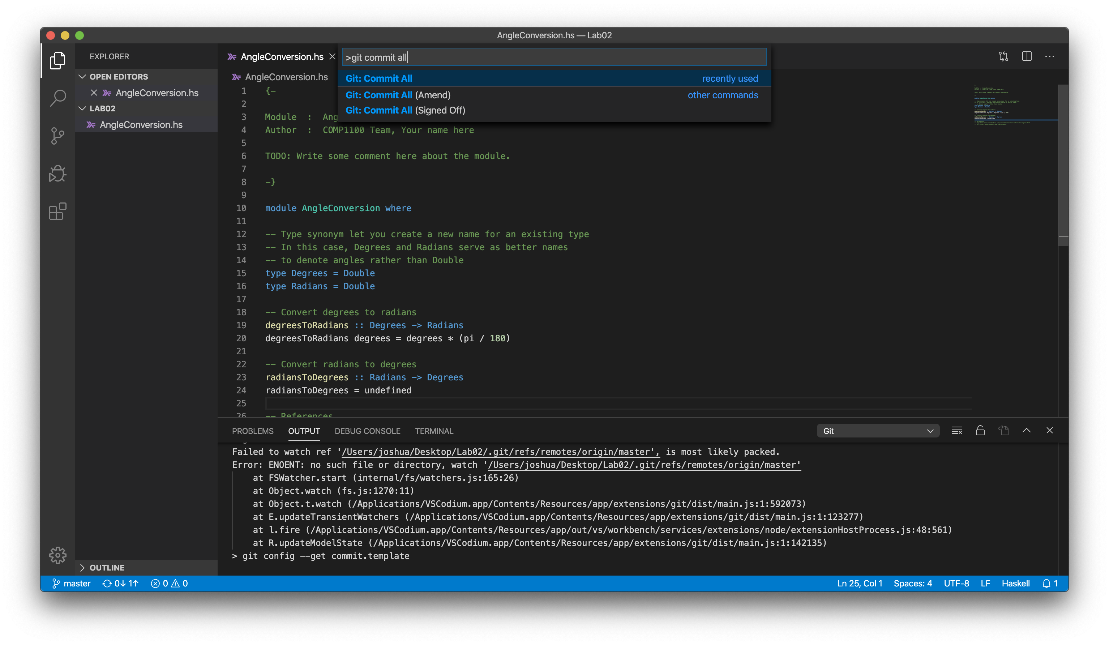Toggle the output scroll lock icon
Image resolution: width=1109 pixels, height=645 pixels.
pos(981,431)
